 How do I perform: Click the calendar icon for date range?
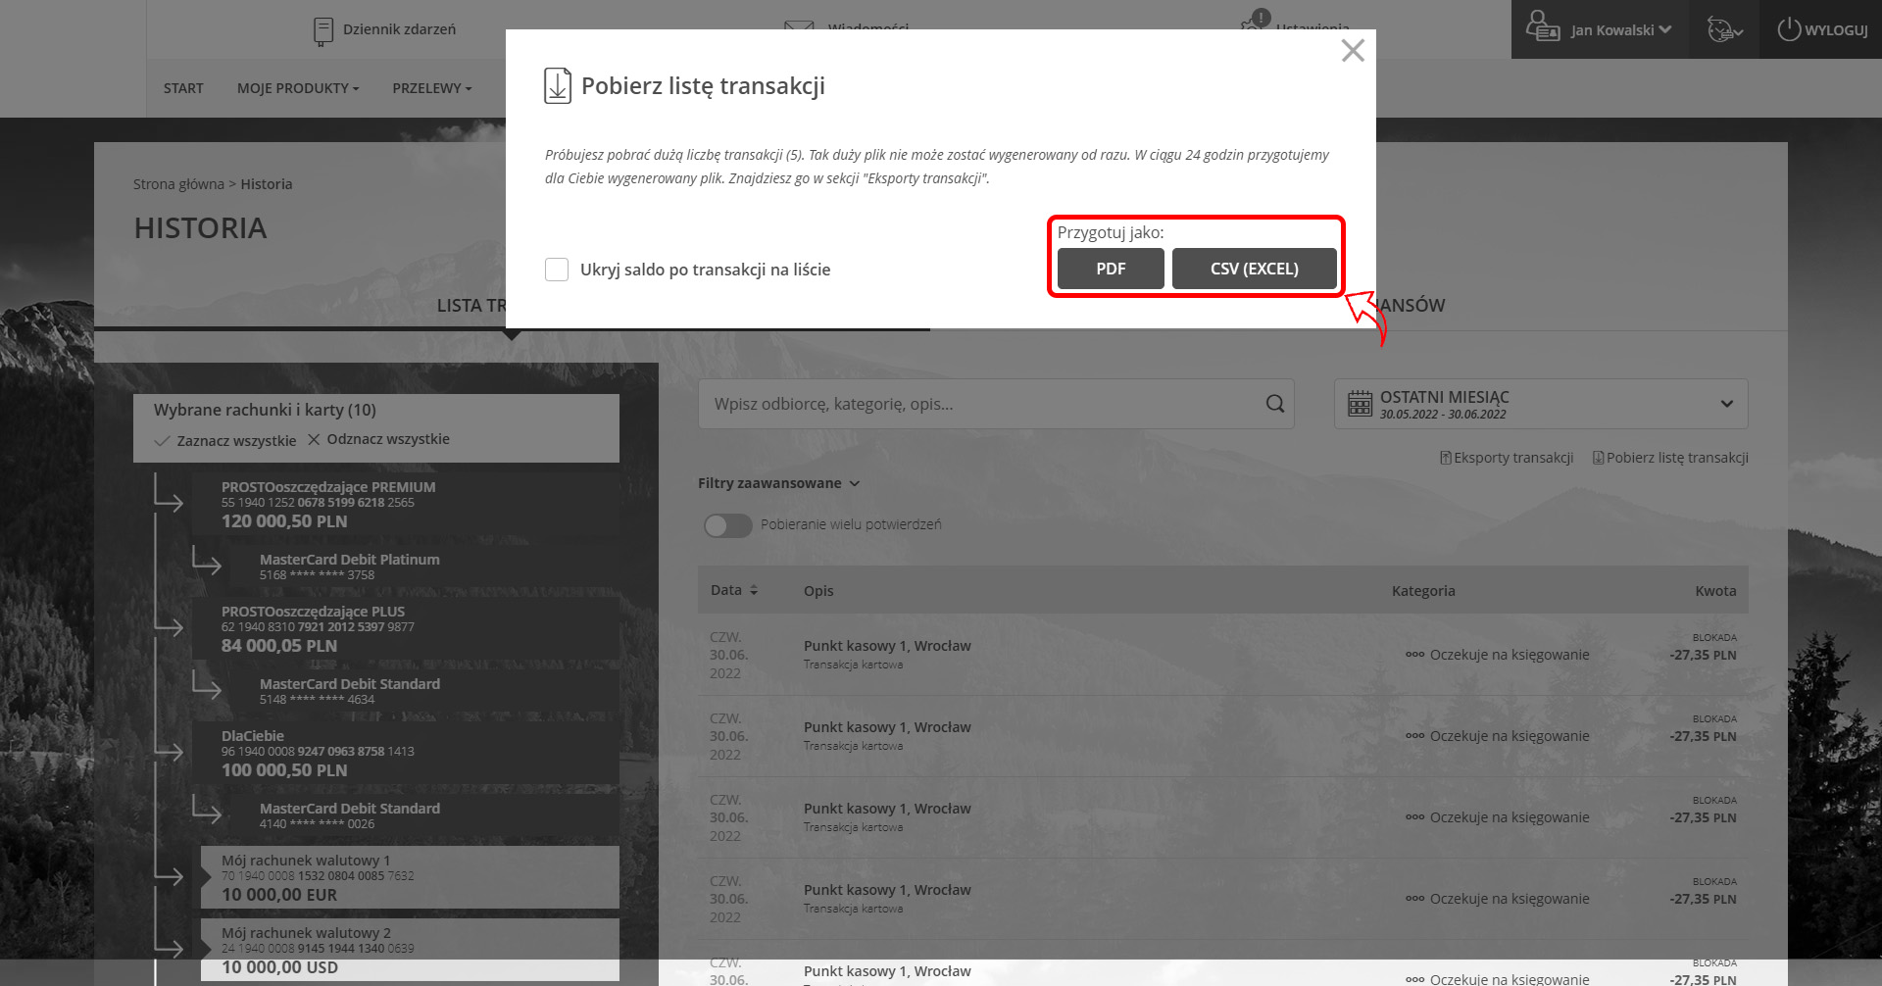[x=1360, y=404]
